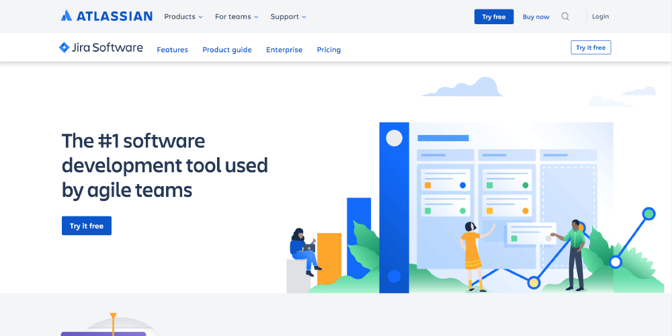Viewport: 672px width, 336px height.
Task: Open the Support dropdown menu
Action: [288, 17]
